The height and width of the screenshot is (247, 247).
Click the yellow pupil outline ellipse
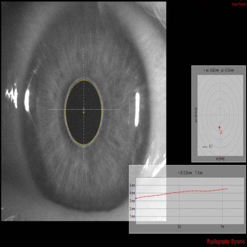point(83,112)
